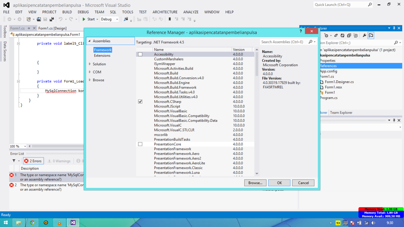Open the editor zoom 100 % dropdown
This screenshot has height=227, width=404.
click(25, 146)
